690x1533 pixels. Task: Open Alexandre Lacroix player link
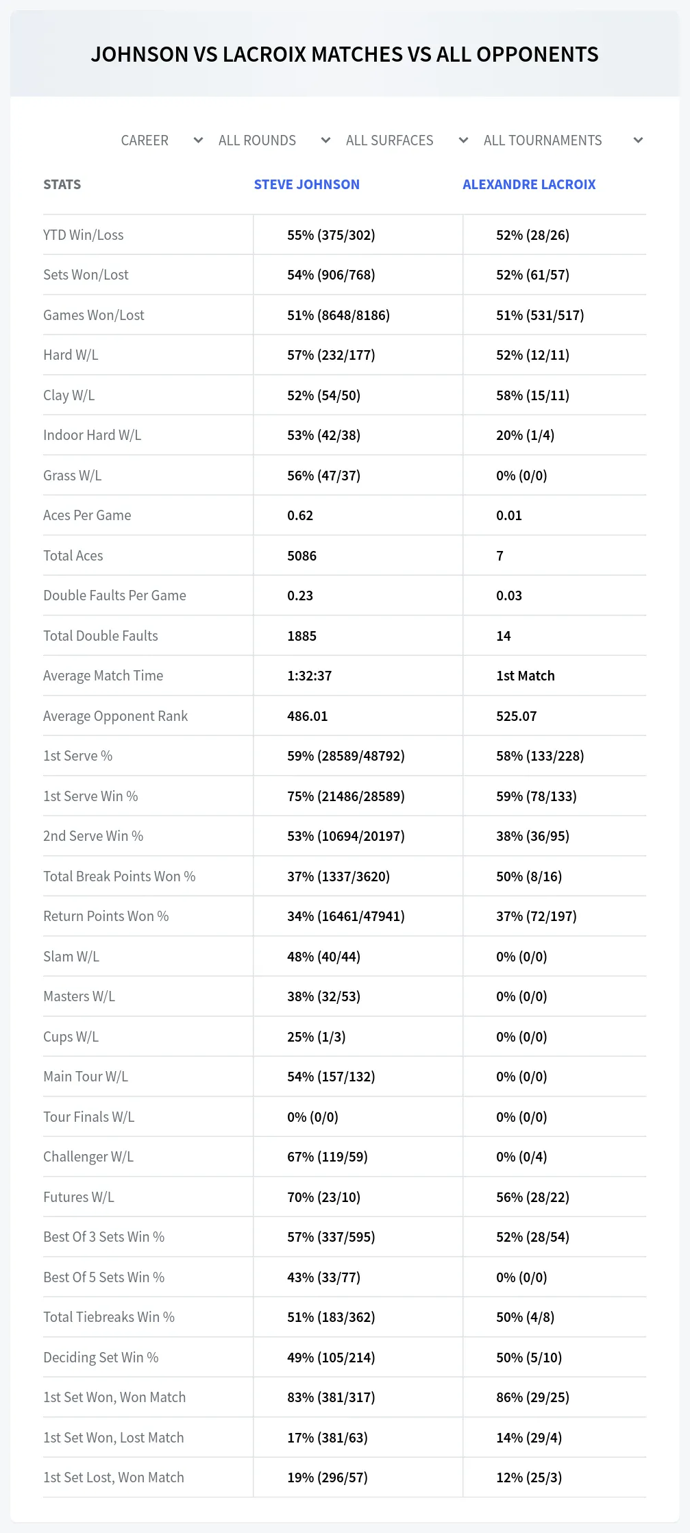tap(529, 184)
